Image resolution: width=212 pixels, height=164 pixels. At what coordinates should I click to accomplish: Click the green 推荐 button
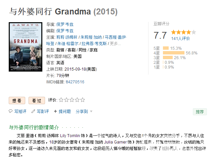[200, 112]
